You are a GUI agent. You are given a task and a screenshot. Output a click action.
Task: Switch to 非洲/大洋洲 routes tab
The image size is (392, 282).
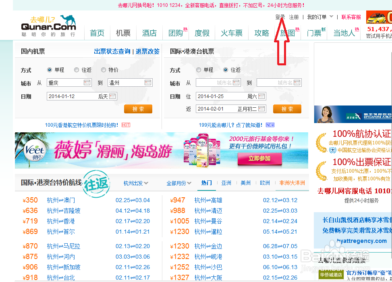tap(292, 183)
